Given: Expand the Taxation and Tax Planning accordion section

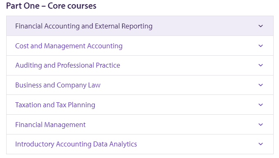Looking at the screenshot, I should click(140, 105).
